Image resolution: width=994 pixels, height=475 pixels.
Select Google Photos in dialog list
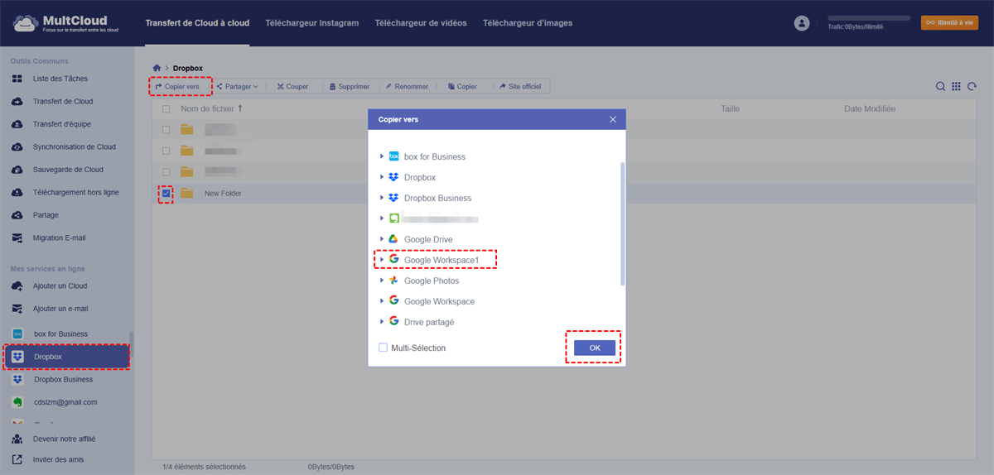(432, 281)
